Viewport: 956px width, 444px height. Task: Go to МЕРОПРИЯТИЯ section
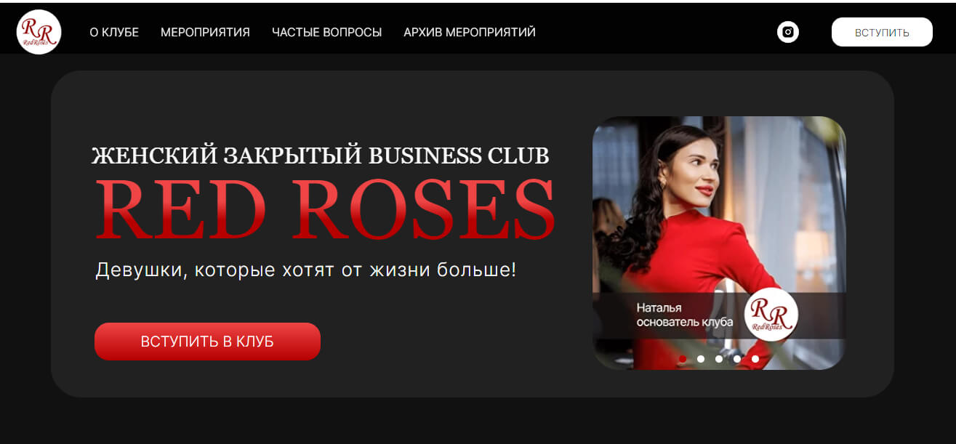[x=205, y=33]
